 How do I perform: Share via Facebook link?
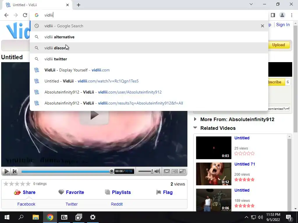click(26, 204)
